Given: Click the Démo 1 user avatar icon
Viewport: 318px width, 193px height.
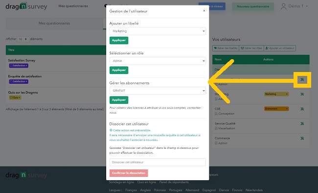Looking at the screenshot, I should (x=284, y=6).
